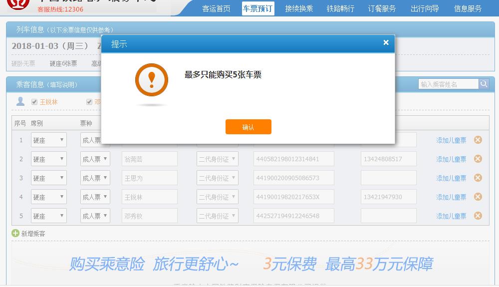The height and width of the screenshot is (287, 499).
Task: Click ID number field 441900200905086573
Action: point(294,178)
